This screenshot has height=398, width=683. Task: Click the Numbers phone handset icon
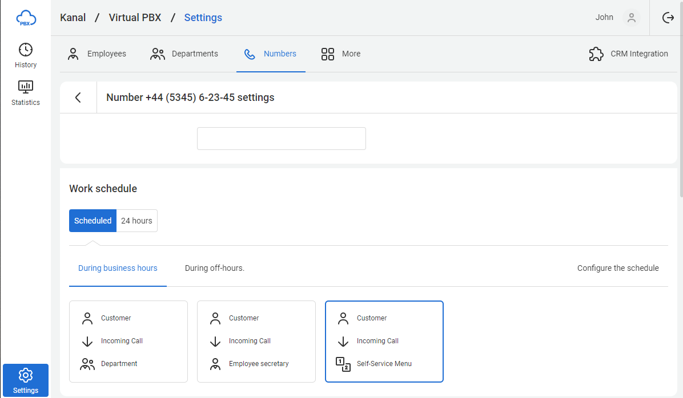pyautogui.click(x=250, y=54)
